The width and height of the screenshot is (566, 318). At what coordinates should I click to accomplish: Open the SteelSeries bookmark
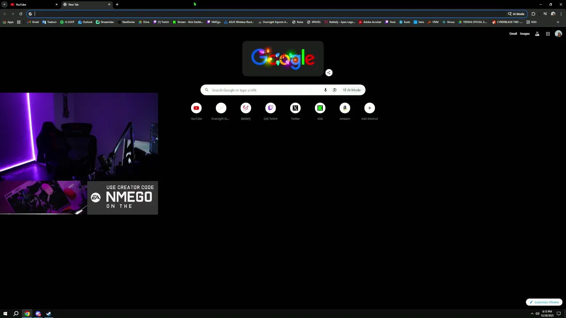pos(126,22)
